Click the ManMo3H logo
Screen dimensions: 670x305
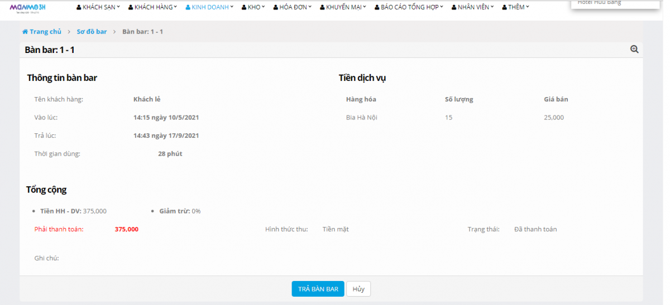pyautogui.click(x=27, y=7)
